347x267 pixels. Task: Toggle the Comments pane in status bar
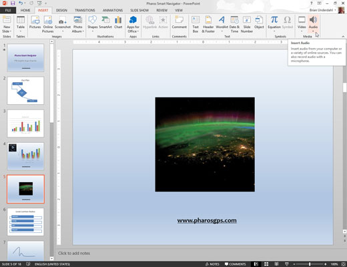235,264
